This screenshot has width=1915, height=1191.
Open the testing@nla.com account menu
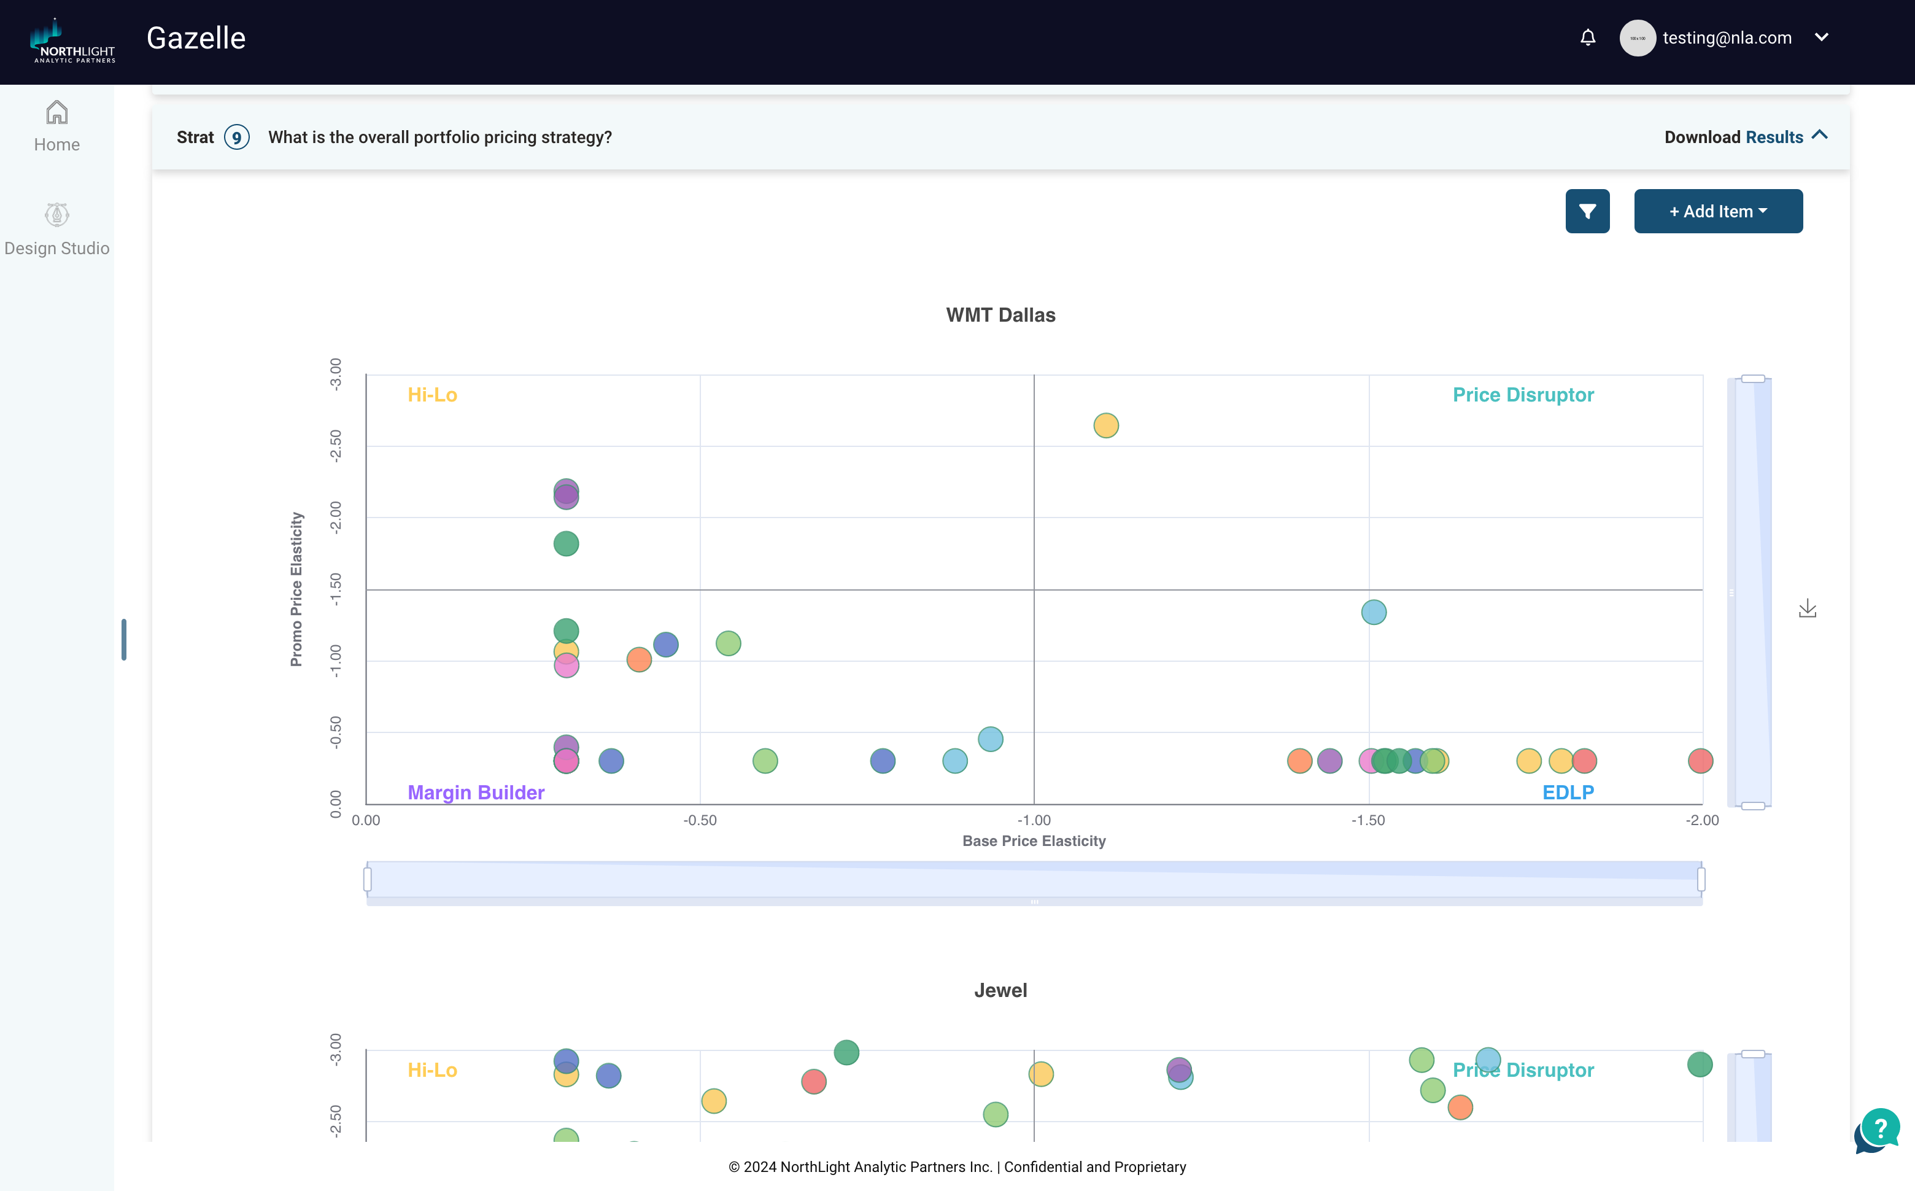(x=1727, y=38)
